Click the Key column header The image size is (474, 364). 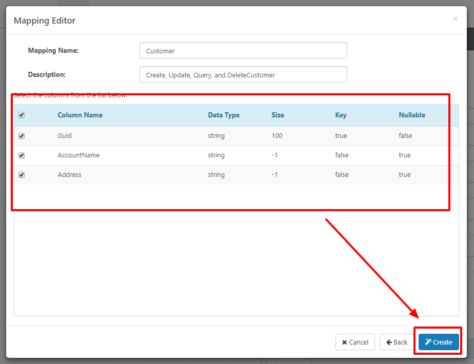pyautogui.click(x=341, y=115)
